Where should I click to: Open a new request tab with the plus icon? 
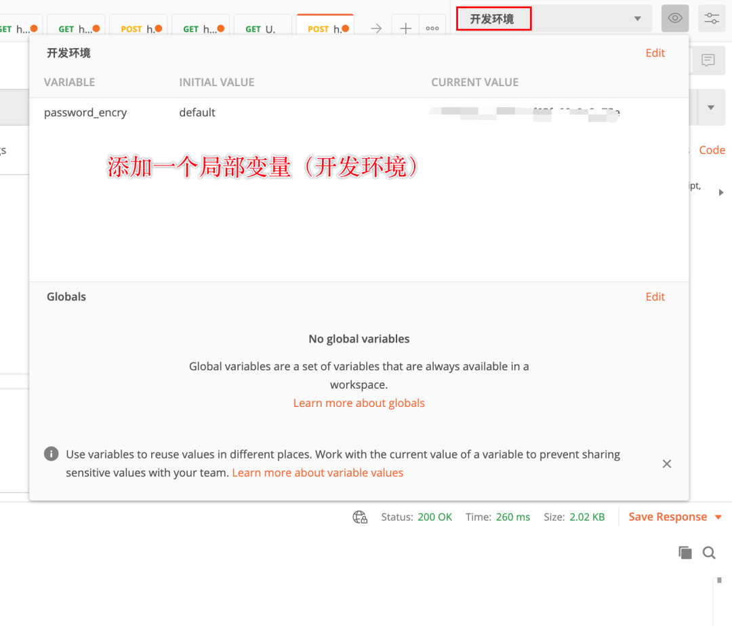pos(405,28)
